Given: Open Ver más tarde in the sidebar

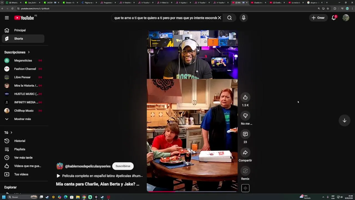Looking at the screenshot, I should [x=23, y=157].
